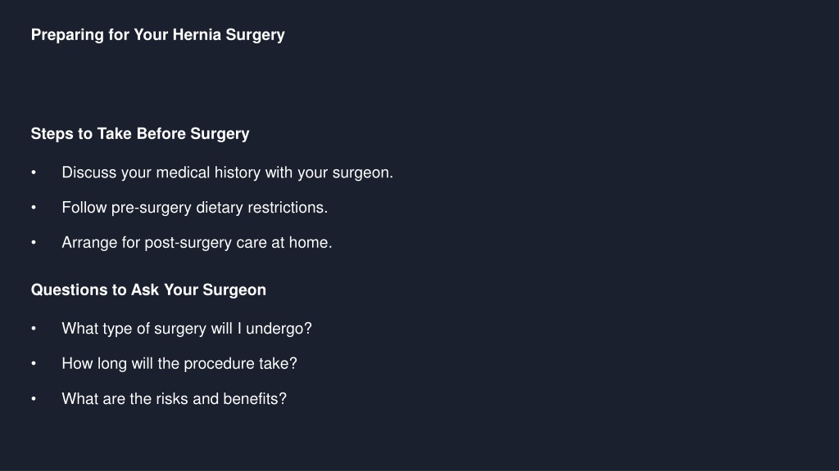Click the bullet before How long will
This screenshot has height=471, width=839.
(x=34, y=364)
